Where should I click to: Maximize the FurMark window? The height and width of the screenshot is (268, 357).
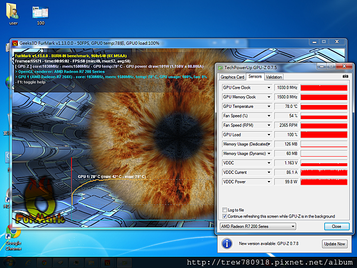point(324,42)
